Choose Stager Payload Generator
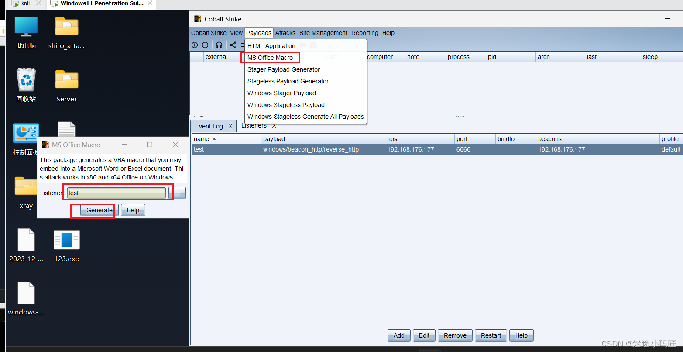Screen dimensions: 683x352 click(305, 69)
